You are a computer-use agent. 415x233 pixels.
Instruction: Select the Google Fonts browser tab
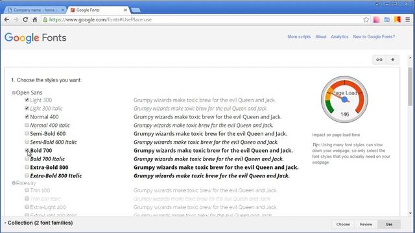coord(99,10)
